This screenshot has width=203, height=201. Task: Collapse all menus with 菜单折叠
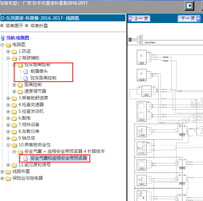(39, 26)
